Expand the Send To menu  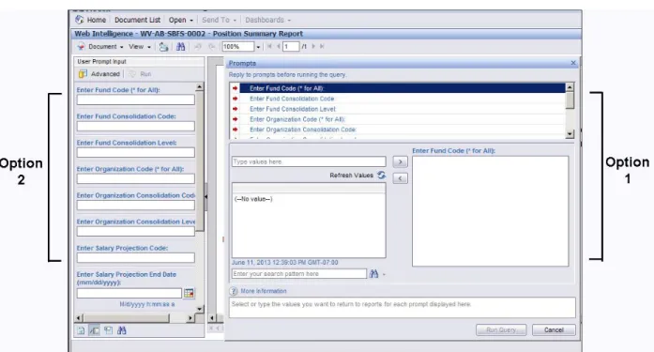click(219, 20)
